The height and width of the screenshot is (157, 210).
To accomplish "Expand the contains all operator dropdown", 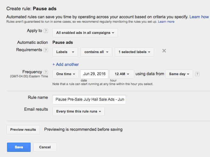I will (96, 52).
